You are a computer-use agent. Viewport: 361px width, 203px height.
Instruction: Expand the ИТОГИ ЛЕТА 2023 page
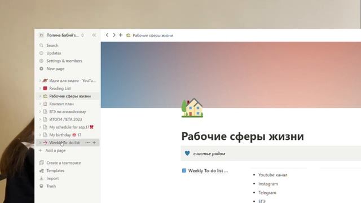pyautogui.click(x=39, y=120)
